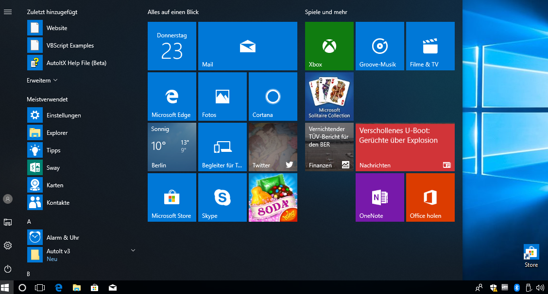The height and width of the screenshot is (294, 548).
Task: Click the Bluetooth tray icon
Action: click(517, 288)
